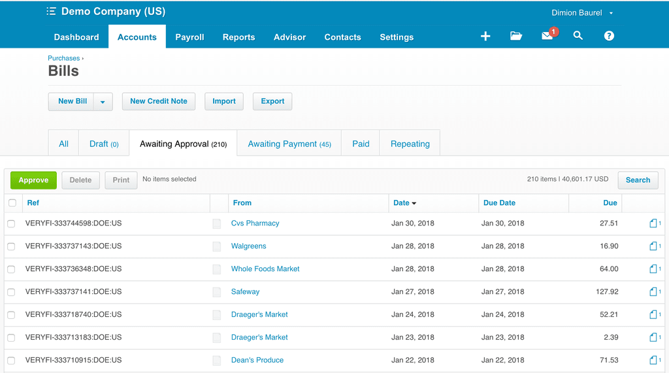Click the magnifier search icon in header

[x=578, y=36]
